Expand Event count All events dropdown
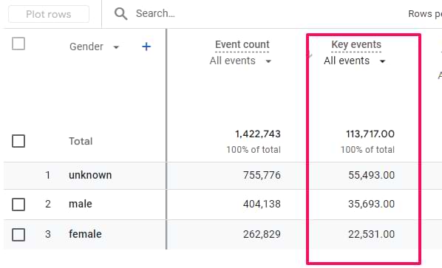 [240, 61]
